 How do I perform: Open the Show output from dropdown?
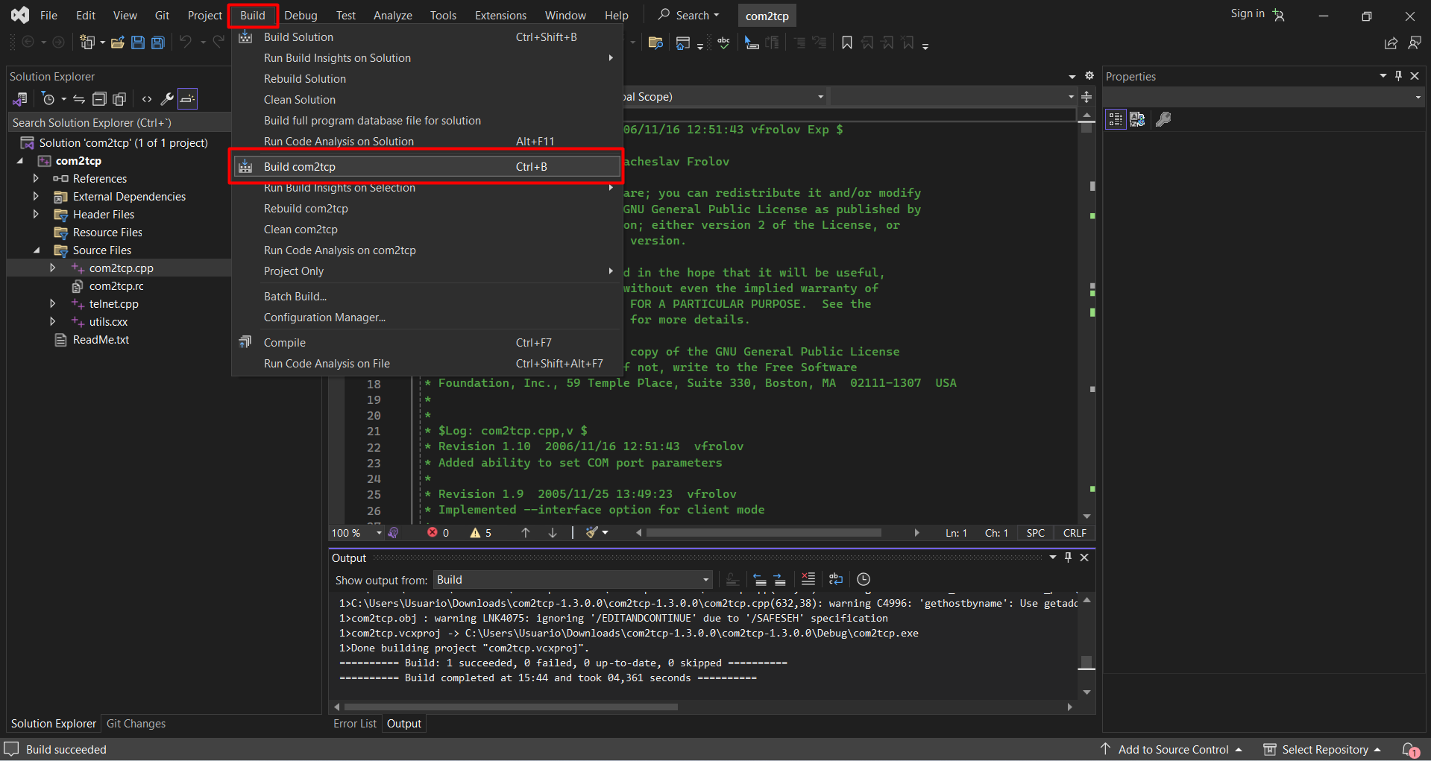click(x=572, y=580)
